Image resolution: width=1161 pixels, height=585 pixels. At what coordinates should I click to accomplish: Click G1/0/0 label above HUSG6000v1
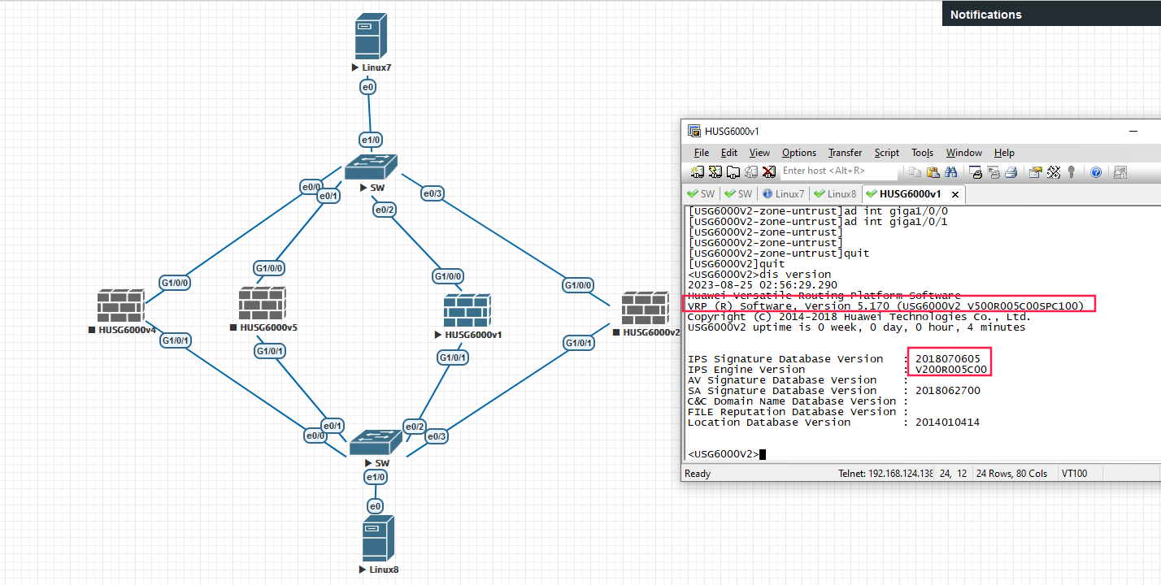tap(449, 275)
